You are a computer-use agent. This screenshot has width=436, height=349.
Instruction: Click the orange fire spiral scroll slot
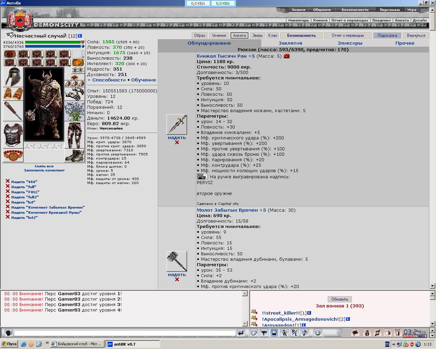tap(78, 62)
